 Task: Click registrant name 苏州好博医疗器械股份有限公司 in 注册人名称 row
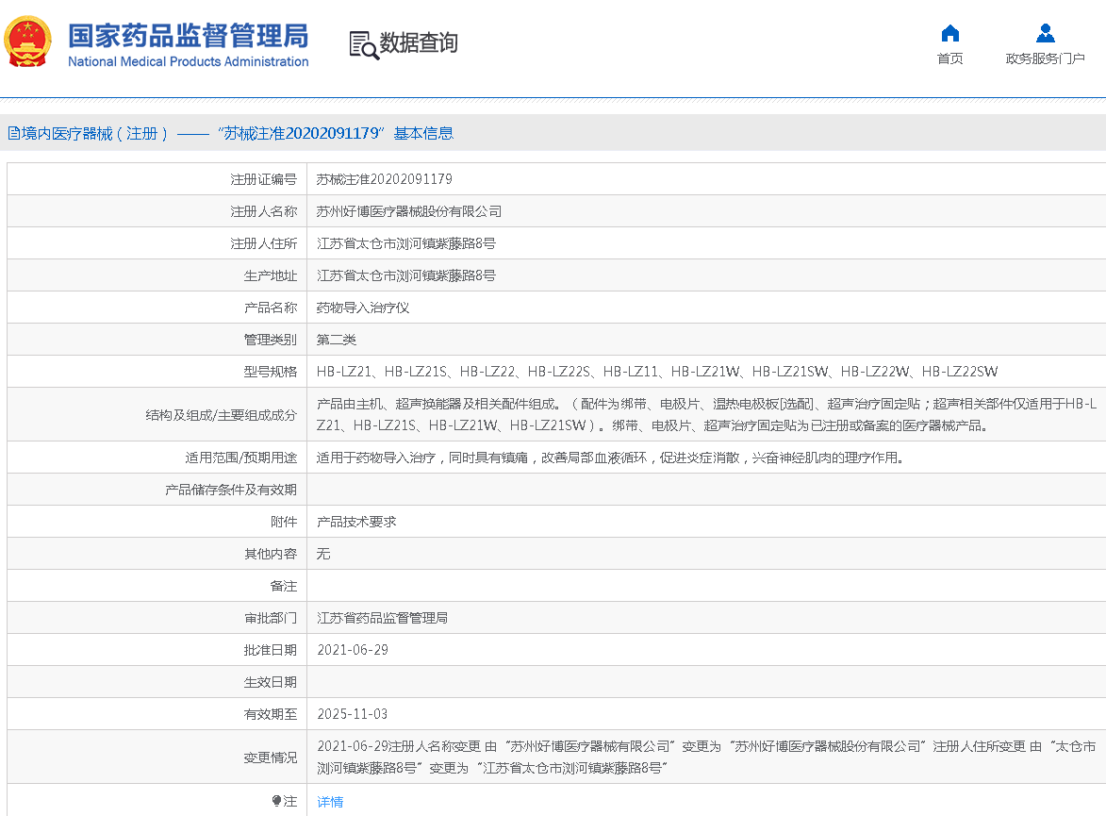click(408, 211)
